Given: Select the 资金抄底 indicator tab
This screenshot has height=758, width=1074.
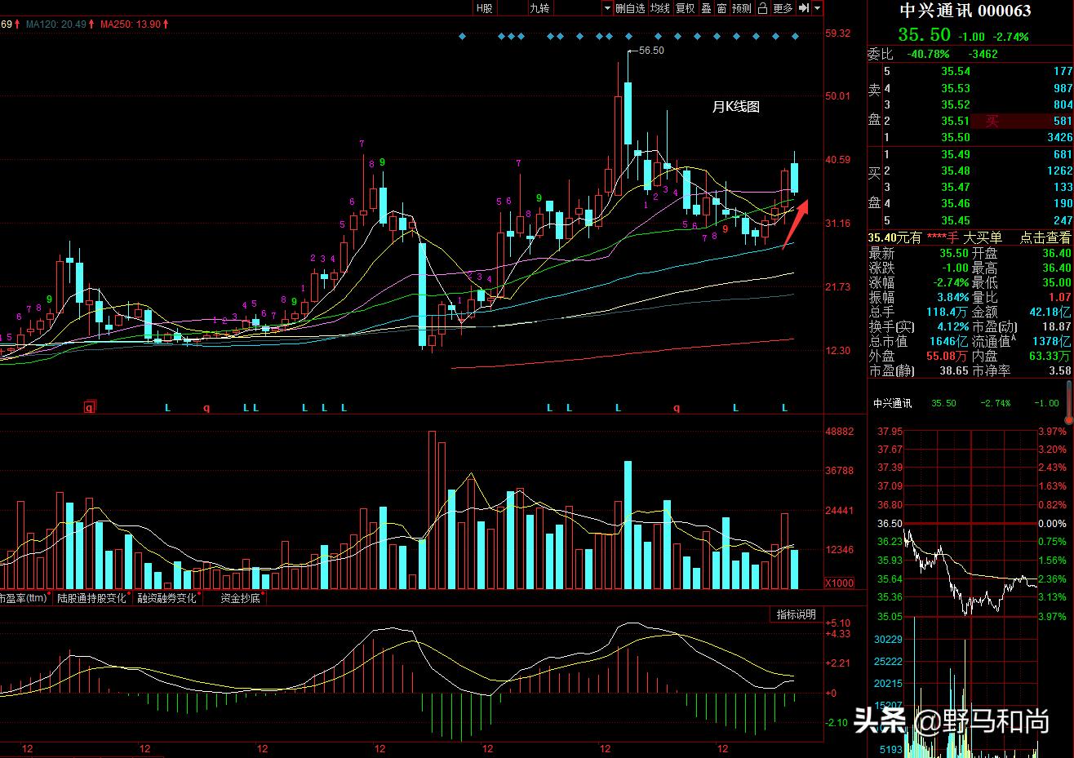Looking at the screenshot, I should click(240, 598).
